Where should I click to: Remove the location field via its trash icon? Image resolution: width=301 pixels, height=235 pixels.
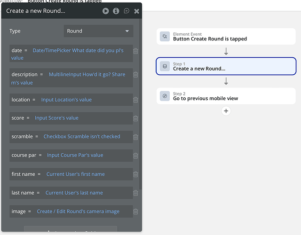tap(135, 100)
